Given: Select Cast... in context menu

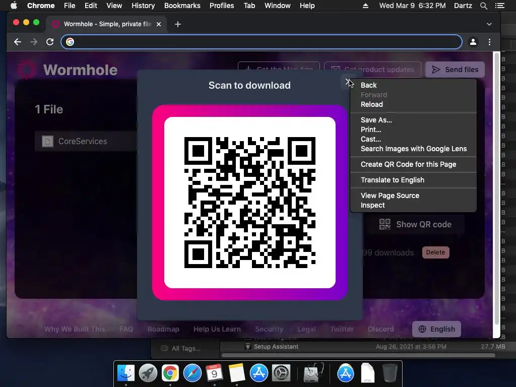Looking at the screenshot, I should point(413,139).
